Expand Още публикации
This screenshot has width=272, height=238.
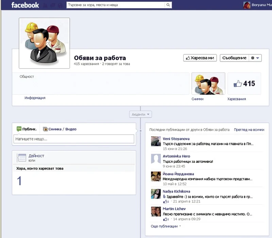click(166, 226)
